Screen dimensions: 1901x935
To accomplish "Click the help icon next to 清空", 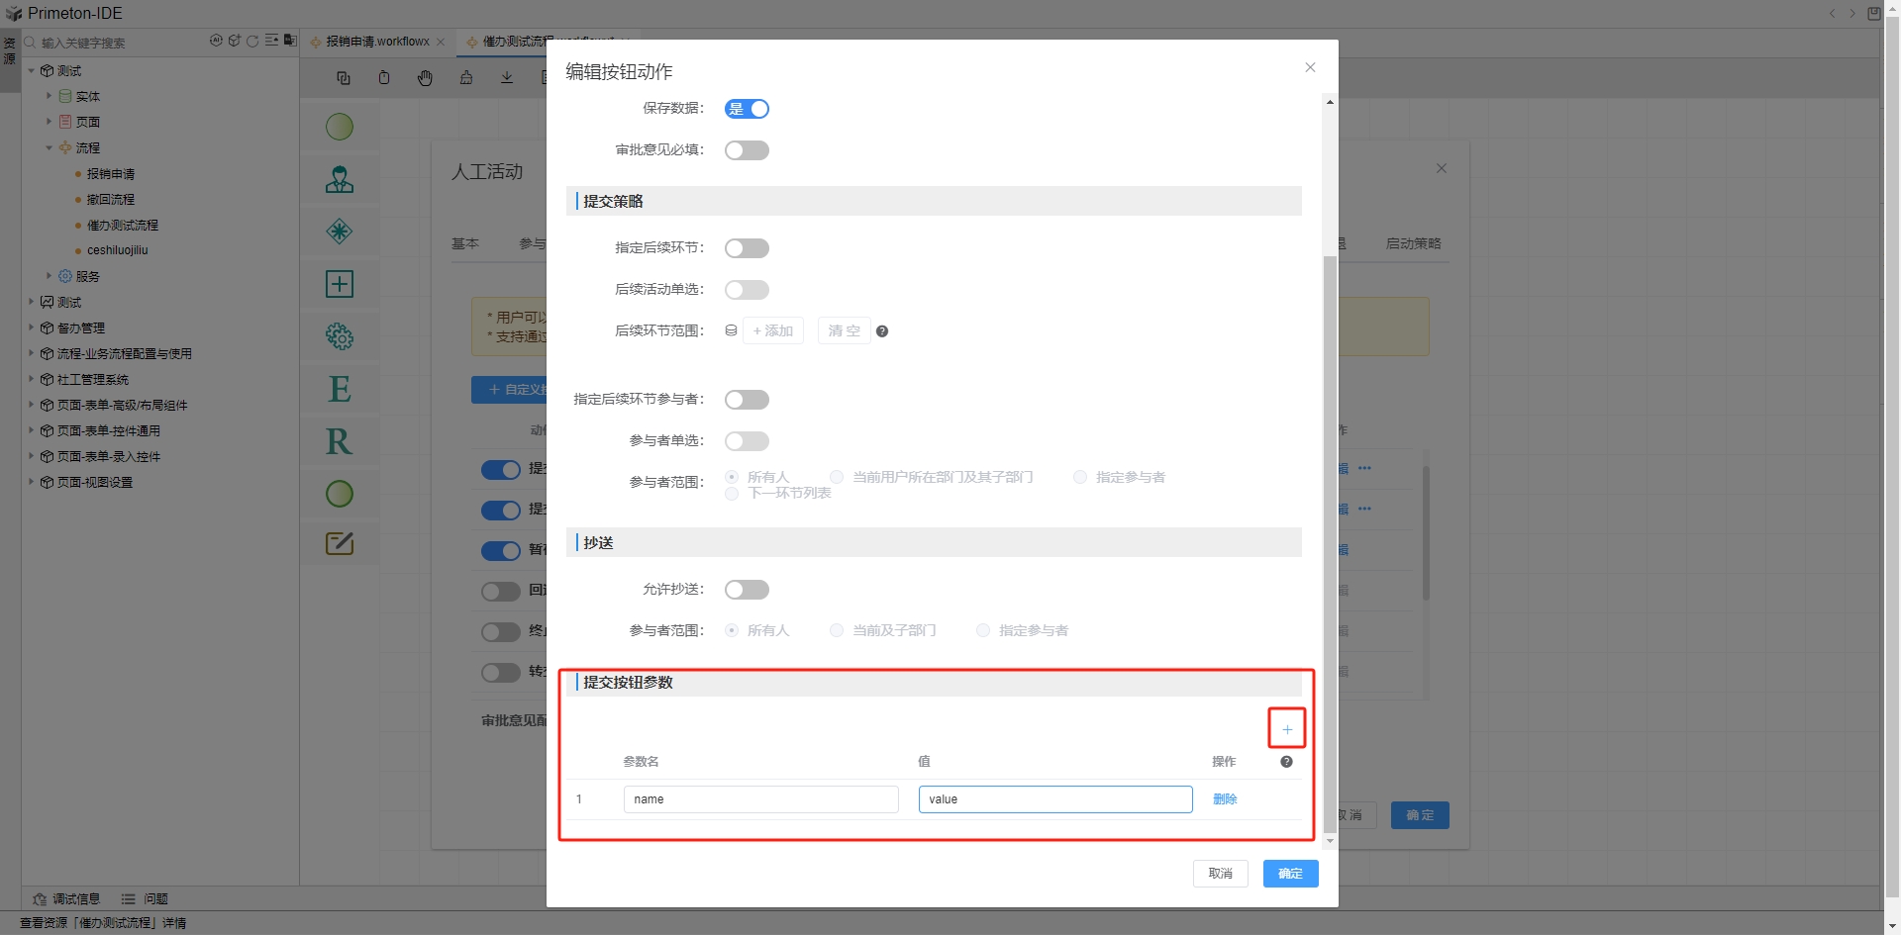I will [x=882, y=331].
